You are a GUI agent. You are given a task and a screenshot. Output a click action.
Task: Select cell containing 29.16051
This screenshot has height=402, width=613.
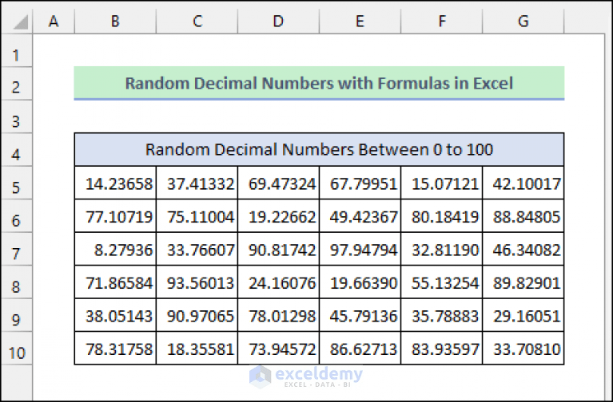pos(523,315)
